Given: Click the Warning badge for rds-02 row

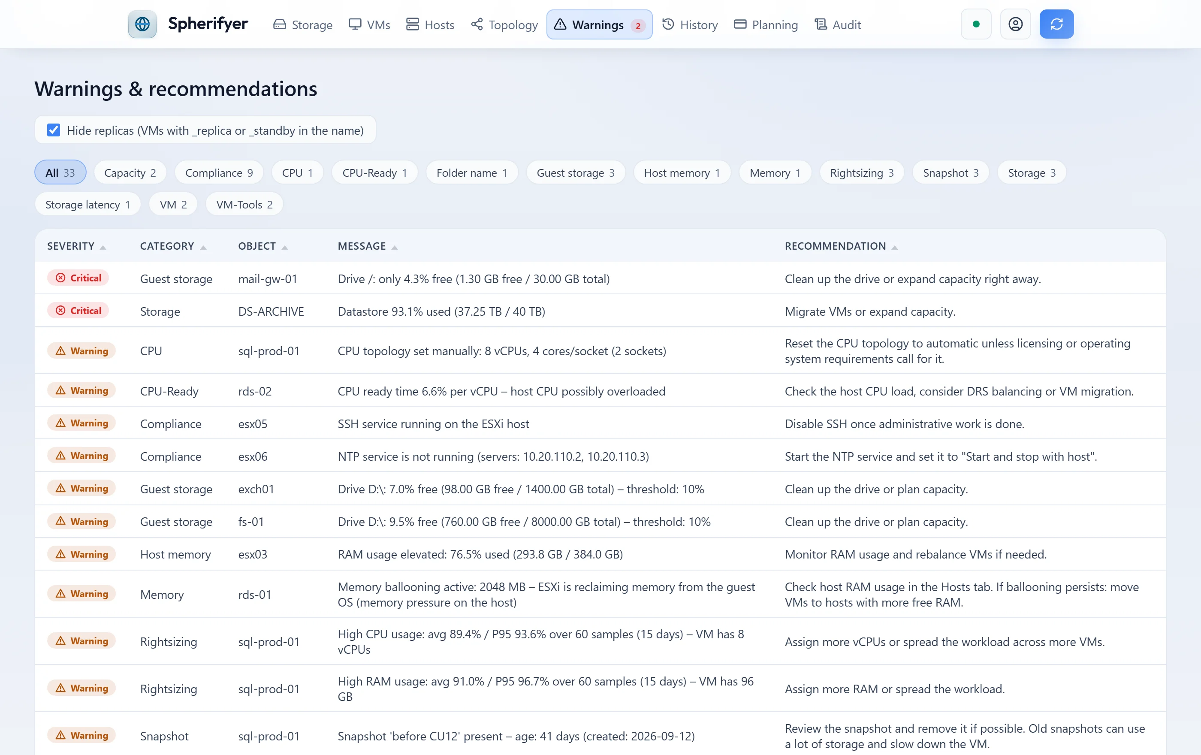Looking at the screenshot, I should pos(82,390).
